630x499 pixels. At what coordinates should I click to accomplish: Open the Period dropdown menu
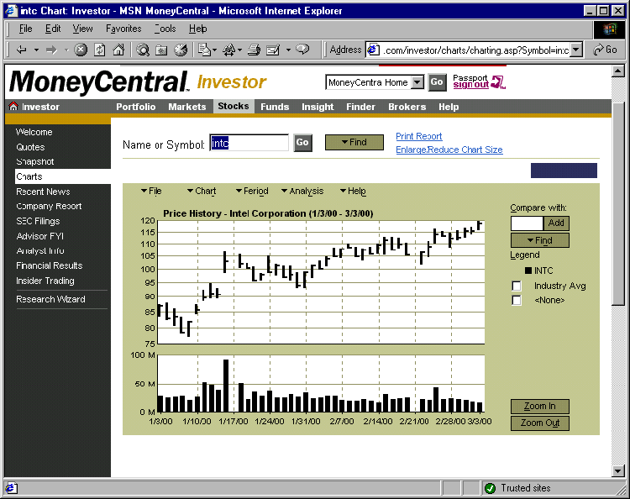click(252, 191)
